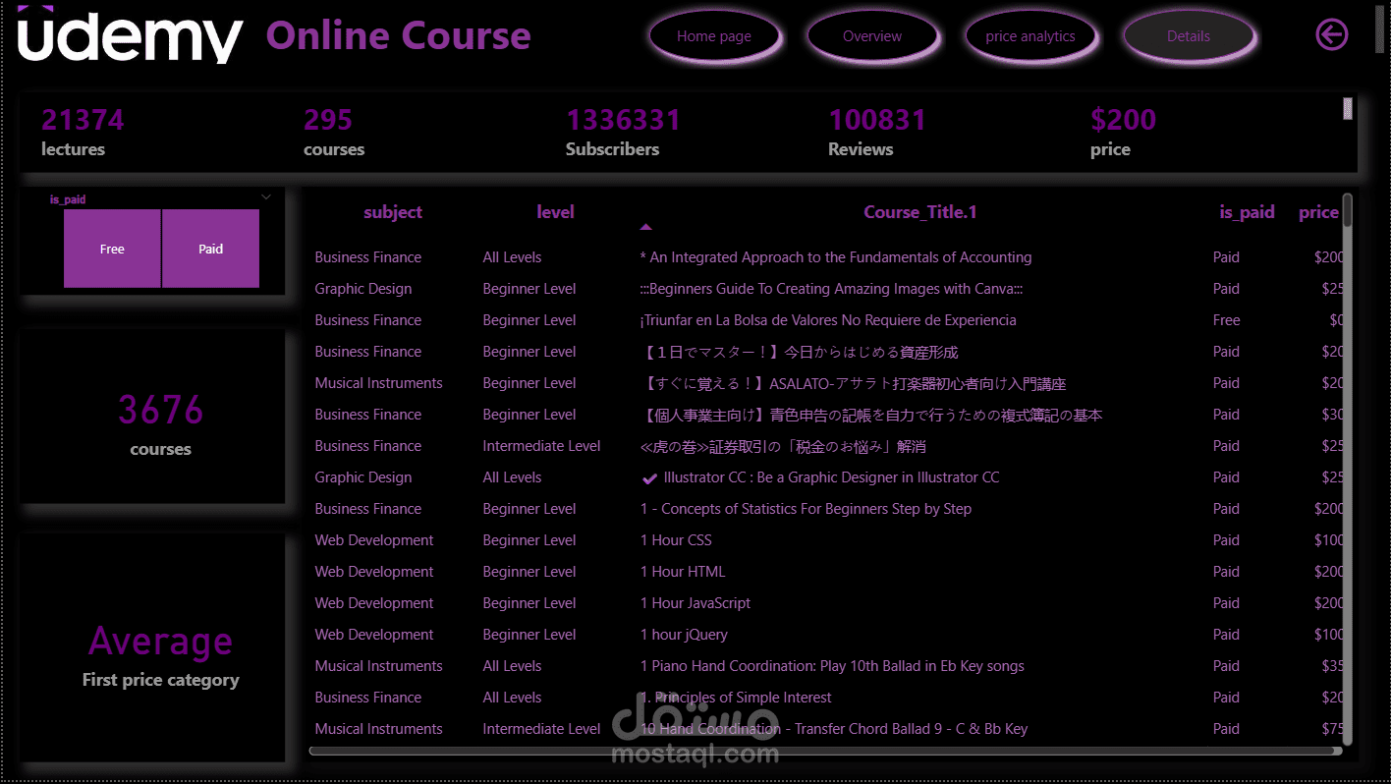Click the 1336331 Subscribers card
This screenshot has width=1391, height=784.
pyautogui.click(x=623, y=133)
